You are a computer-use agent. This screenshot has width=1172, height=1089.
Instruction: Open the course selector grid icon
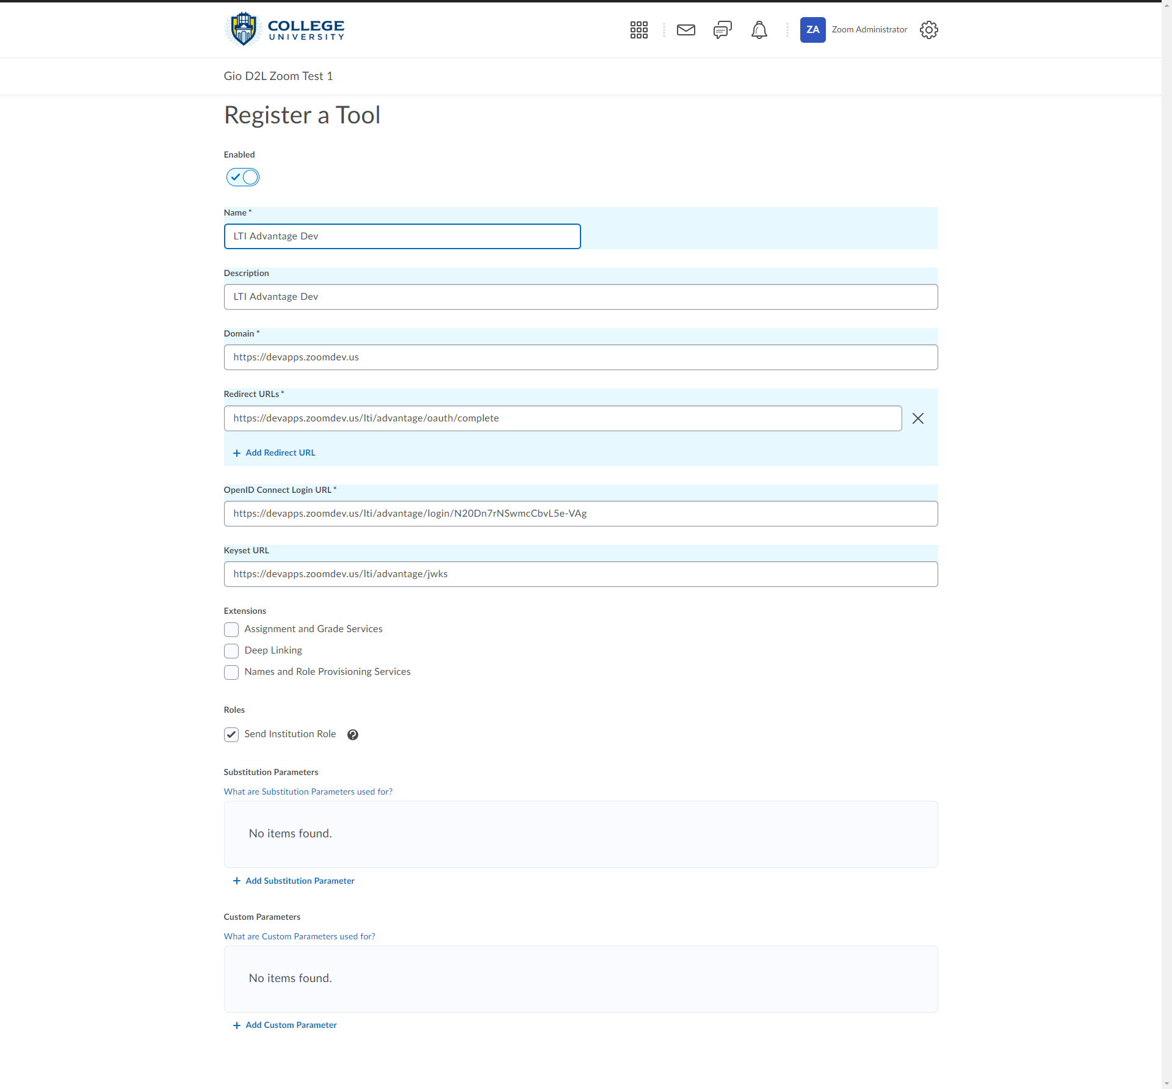point(638,30)
